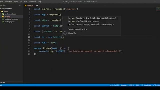The height and width of the screenshot is (90, 160).
Task: Click line number 1 in gutter
Action: [30, 9]
